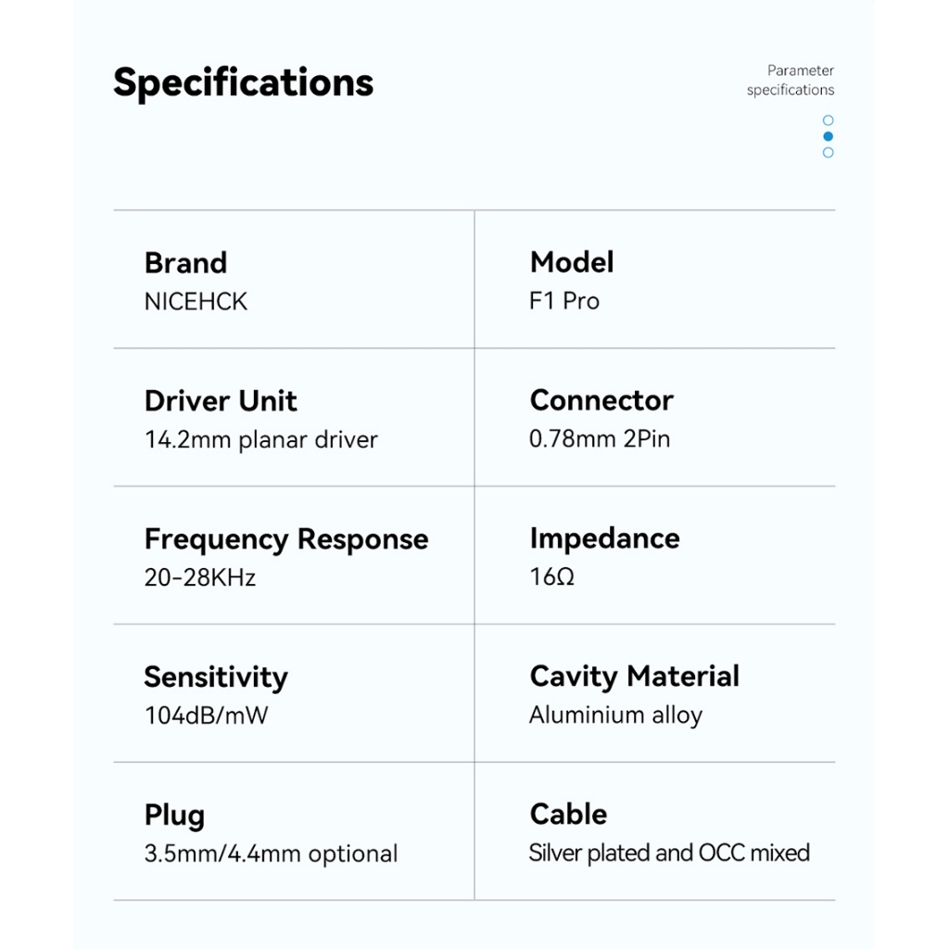Click the Aluminium alloy text
The width and height of the screenshot is (949, 949).
point(615,715)
